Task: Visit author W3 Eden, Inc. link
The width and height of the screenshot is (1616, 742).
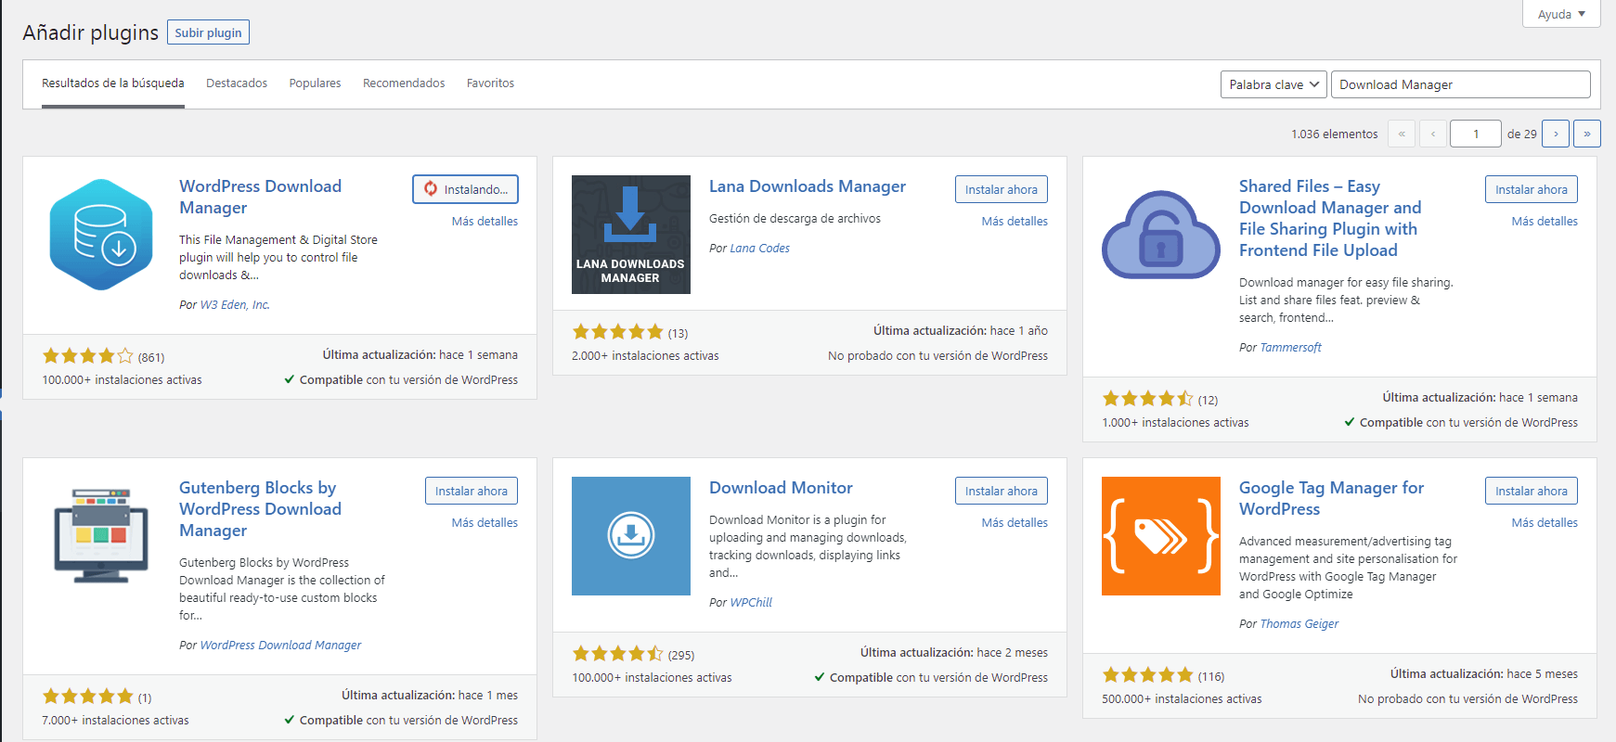Action: [235, 305]
